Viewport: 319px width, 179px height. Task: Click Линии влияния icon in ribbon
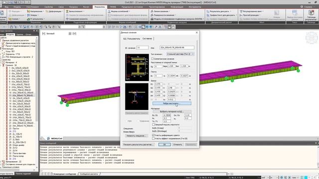152,11
